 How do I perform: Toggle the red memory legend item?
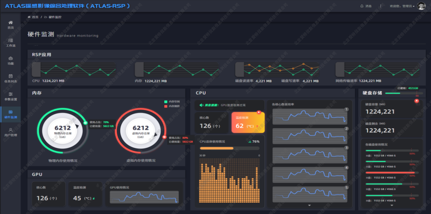(x=172, y=106)
